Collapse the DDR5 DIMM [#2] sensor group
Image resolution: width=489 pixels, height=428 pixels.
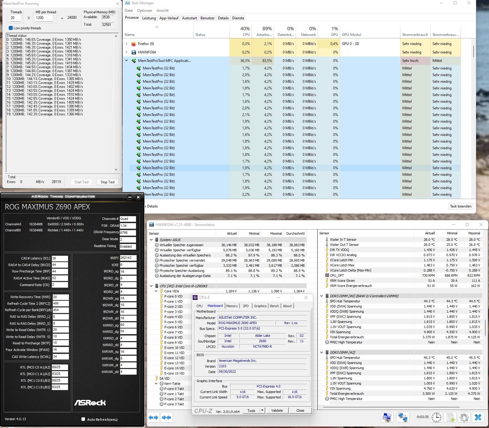(x=322, y=352)
